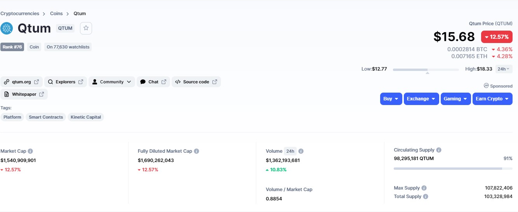Click the Sponsored badge icon

coord(486,86)
